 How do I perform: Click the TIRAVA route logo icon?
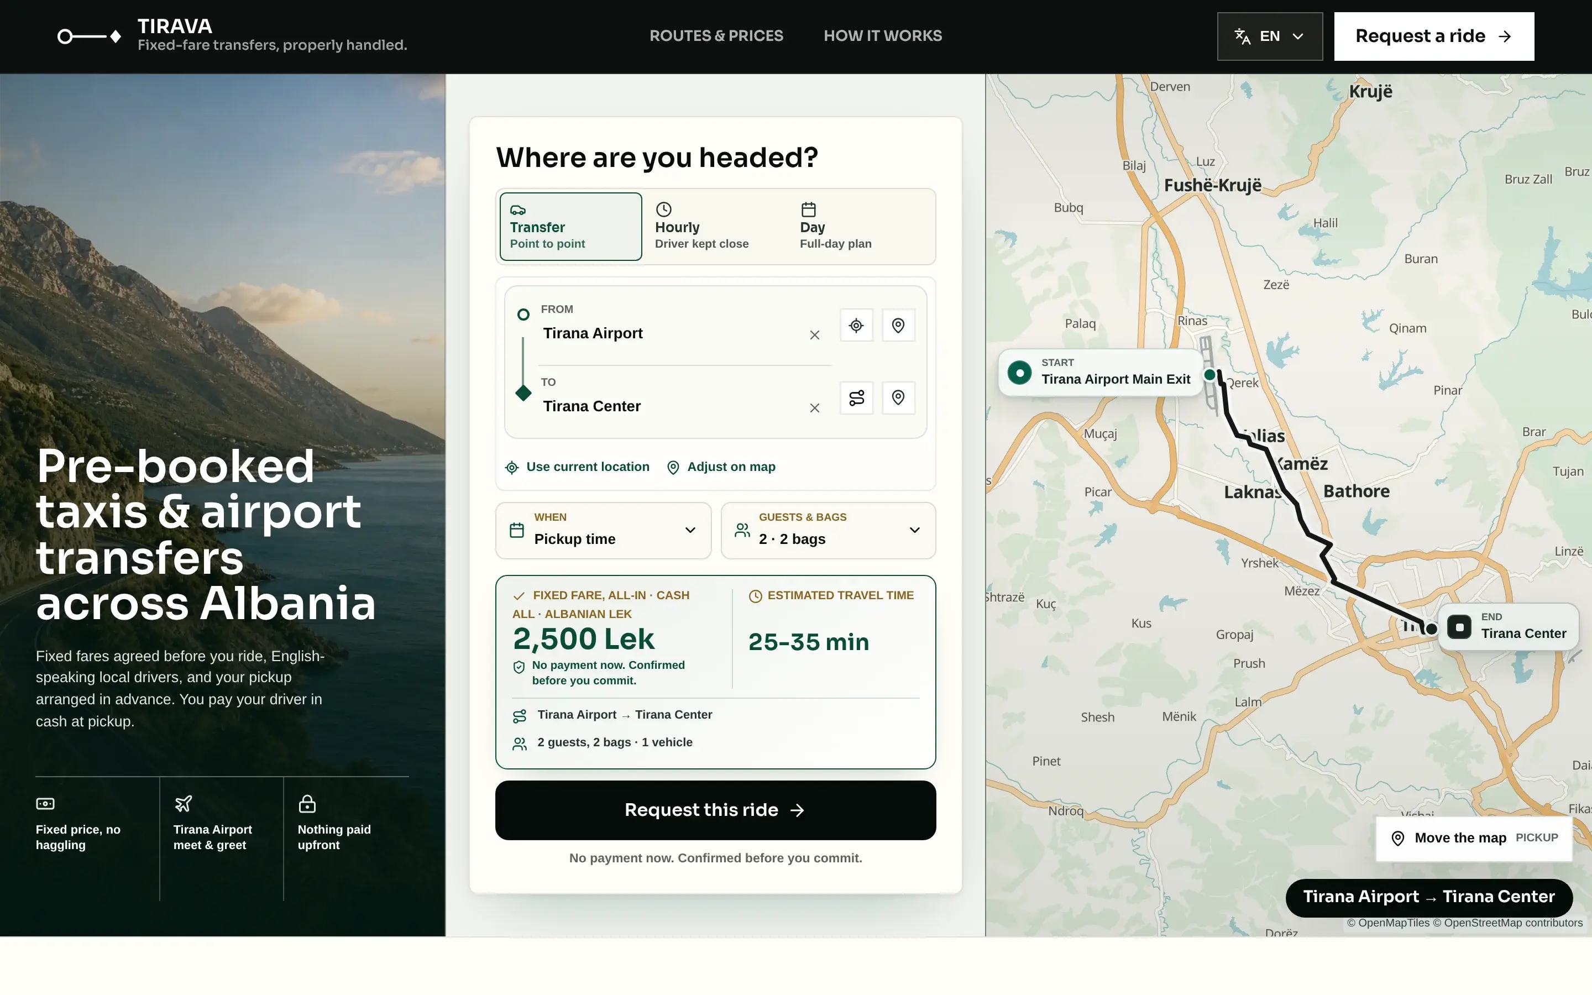coord(89,36)
